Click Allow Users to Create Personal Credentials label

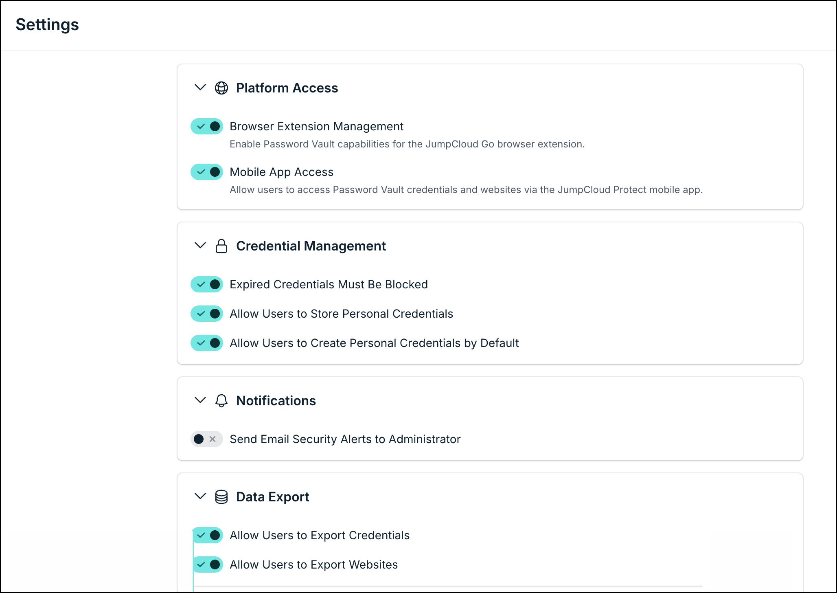[x=374, y=343]
